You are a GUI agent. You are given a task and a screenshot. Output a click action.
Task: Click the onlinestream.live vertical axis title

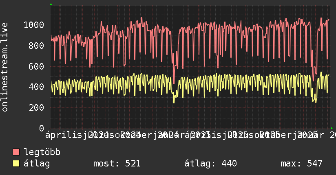tap(4, 67)
